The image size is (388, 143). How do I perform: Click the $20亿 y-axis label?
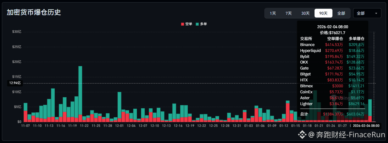pos(17,62)
